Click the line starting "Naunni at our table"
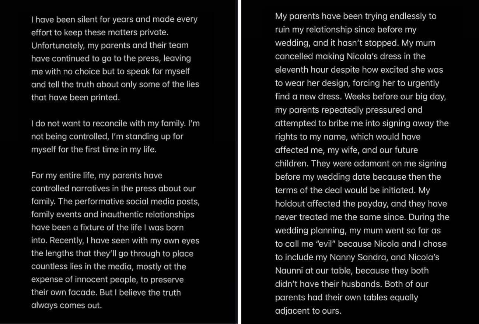The height and width of the screenshot is (324, 479). coord(352,271)
